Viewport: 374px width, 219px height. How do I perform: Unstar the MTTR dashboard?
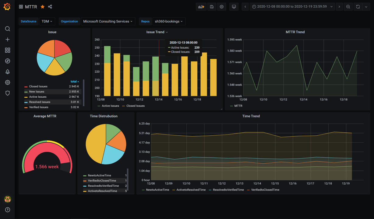pyautogui.click(x=43, y=7)
